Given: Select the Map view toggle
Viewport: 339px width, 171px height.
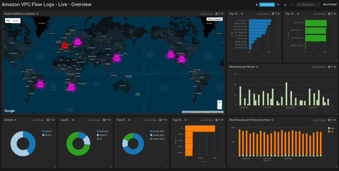Looking at the screenshot, I should (x=8, y=21).
